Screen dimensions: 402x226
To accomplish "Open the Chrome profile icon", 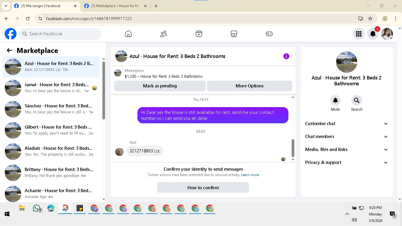I will 385,18.
